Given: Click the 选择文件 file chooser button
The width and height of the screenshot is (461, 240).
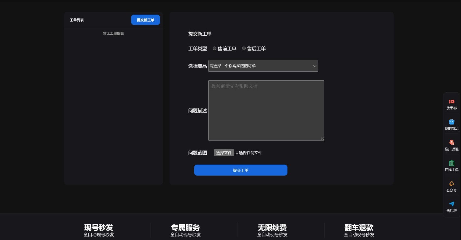Looking at the screenshot, I should (x=224, y=153).
